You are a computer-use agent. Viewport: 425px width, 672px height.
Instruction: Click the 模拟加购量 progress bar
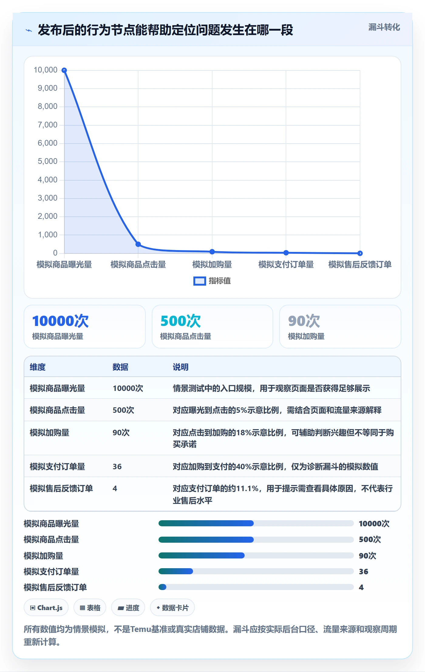click(x=256, y=555)
